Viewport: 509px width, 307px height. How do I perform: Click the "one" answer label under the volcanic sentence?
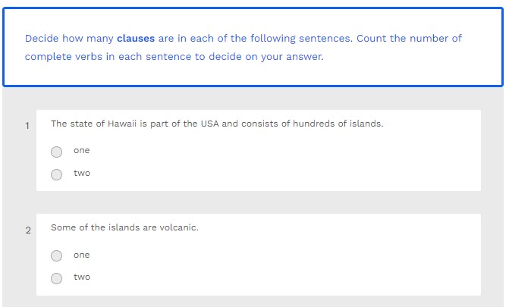[81, 255]
